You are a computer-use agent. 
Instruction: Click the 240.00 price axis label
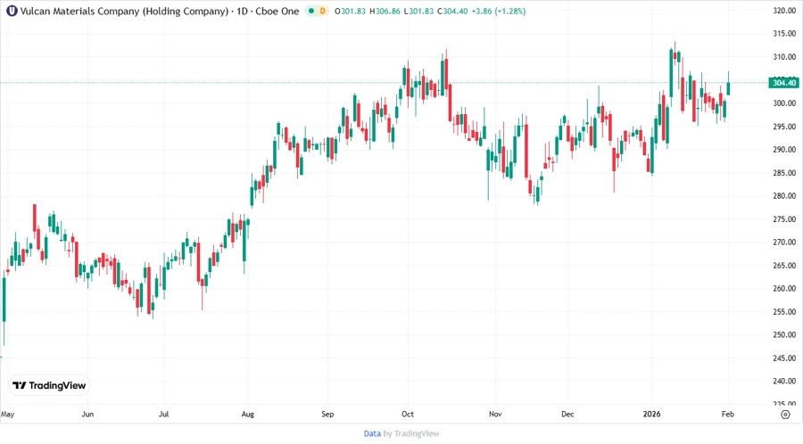tap(784, 381)
